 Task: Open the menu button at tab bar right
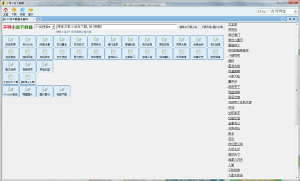tap(292, 19)
